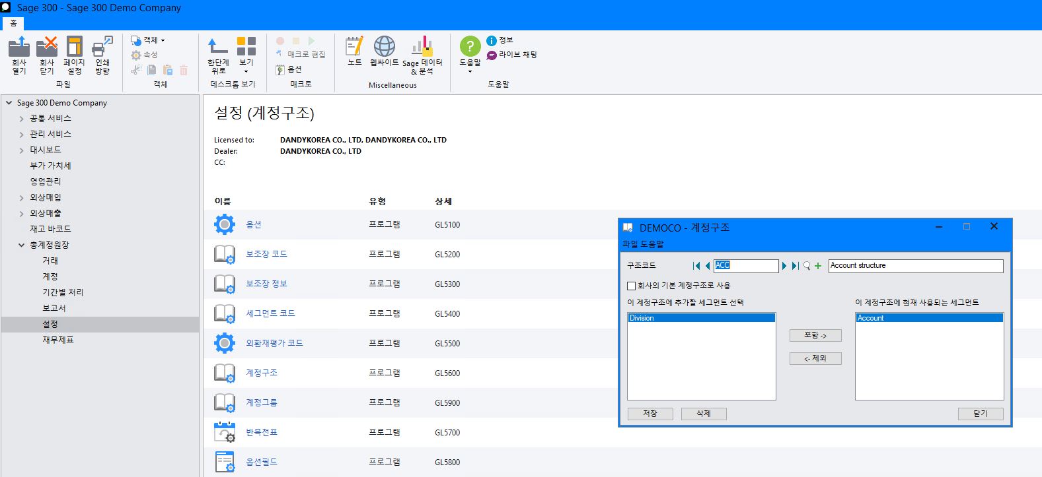
Task: Click the 한단계 위로 (up one level) icon
Action: (x=218, y=46)
